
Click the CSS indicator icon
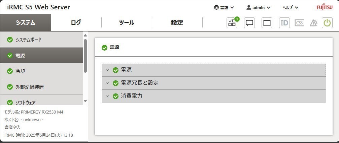pos(299,23)
